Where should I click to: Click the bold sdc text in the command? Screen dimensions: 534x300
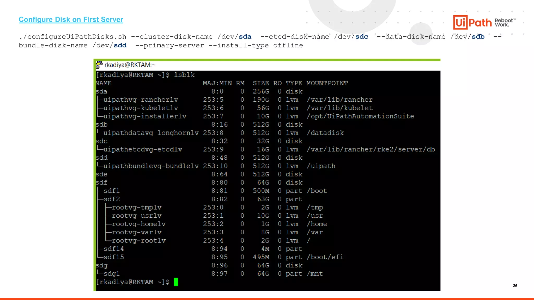361,37
